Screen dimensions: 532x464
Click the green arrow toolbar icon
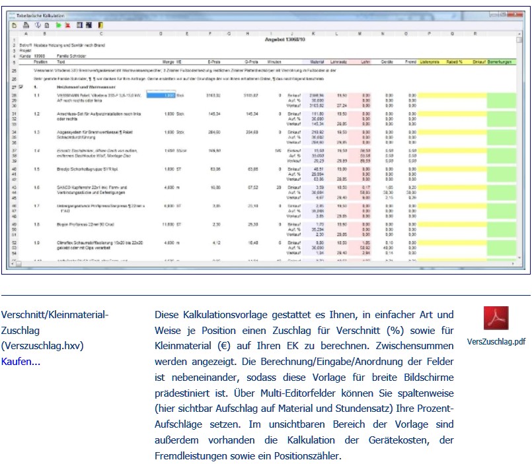[59, 25]
